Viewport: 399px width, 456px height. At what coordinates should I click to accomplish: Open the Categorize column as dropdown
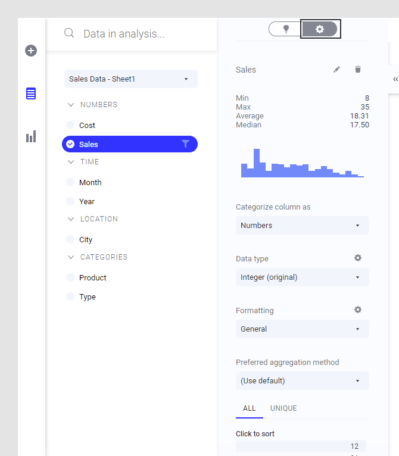point(302,226)
